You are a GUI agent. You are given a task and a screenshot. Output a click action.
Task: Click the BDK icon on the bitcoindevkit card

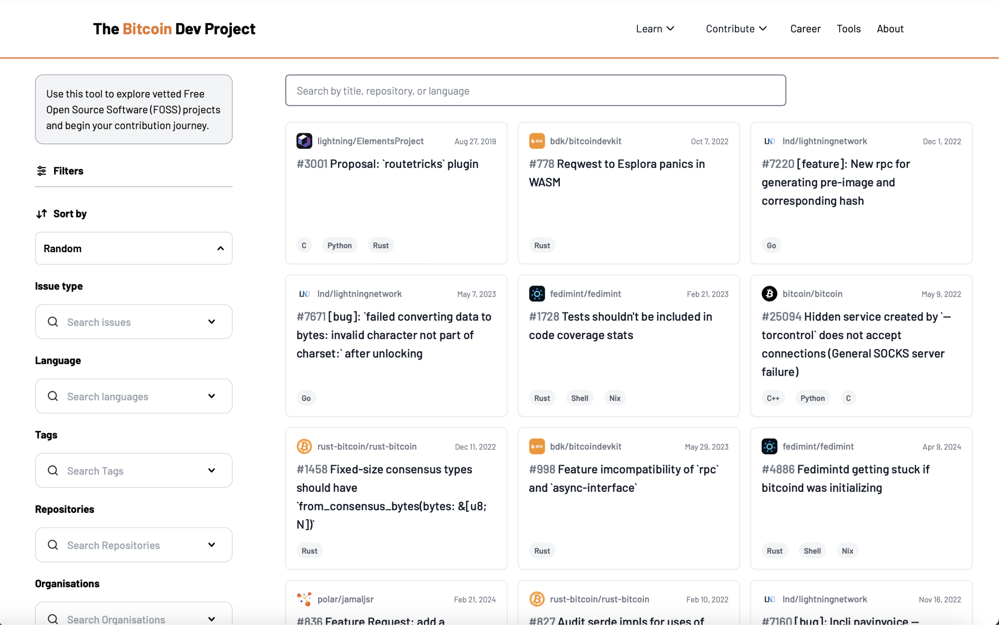(x=537, y=141)
